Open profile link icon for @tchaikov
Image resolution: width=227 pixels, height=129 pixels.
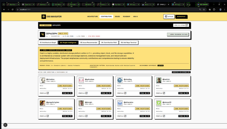click(48, 93)
